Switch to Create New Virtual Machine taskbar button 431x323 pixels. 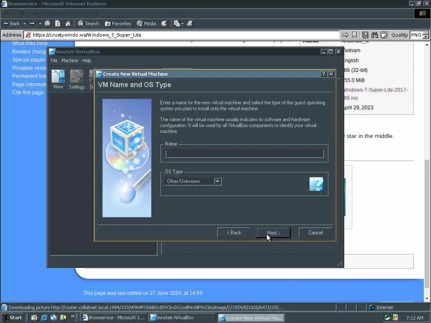pyautogui.click(x=251, y=318)
